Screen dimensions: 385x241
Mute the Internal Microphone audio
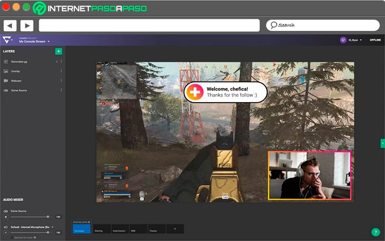click(x=6, y=232)
